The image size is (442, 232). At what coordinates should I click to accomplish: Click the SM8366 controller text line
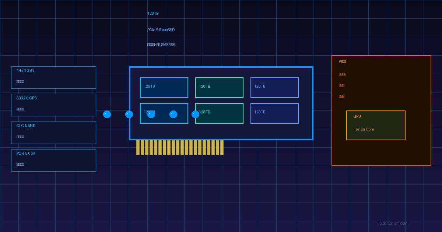point(161,45)
